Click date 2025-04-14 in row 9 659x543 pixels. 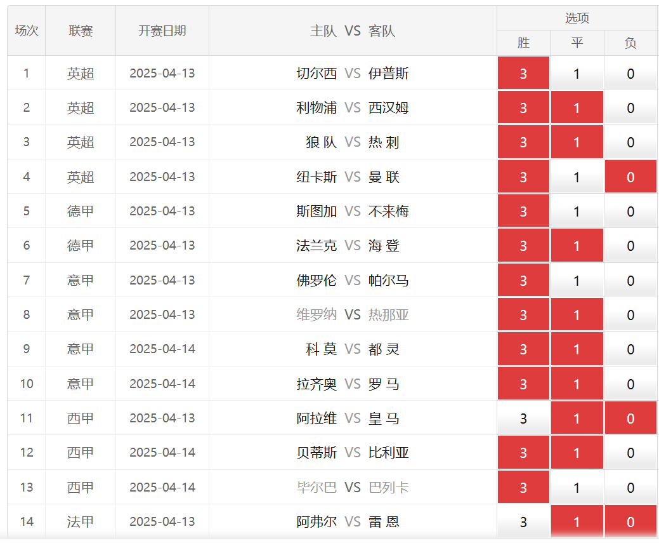(162, 349)
